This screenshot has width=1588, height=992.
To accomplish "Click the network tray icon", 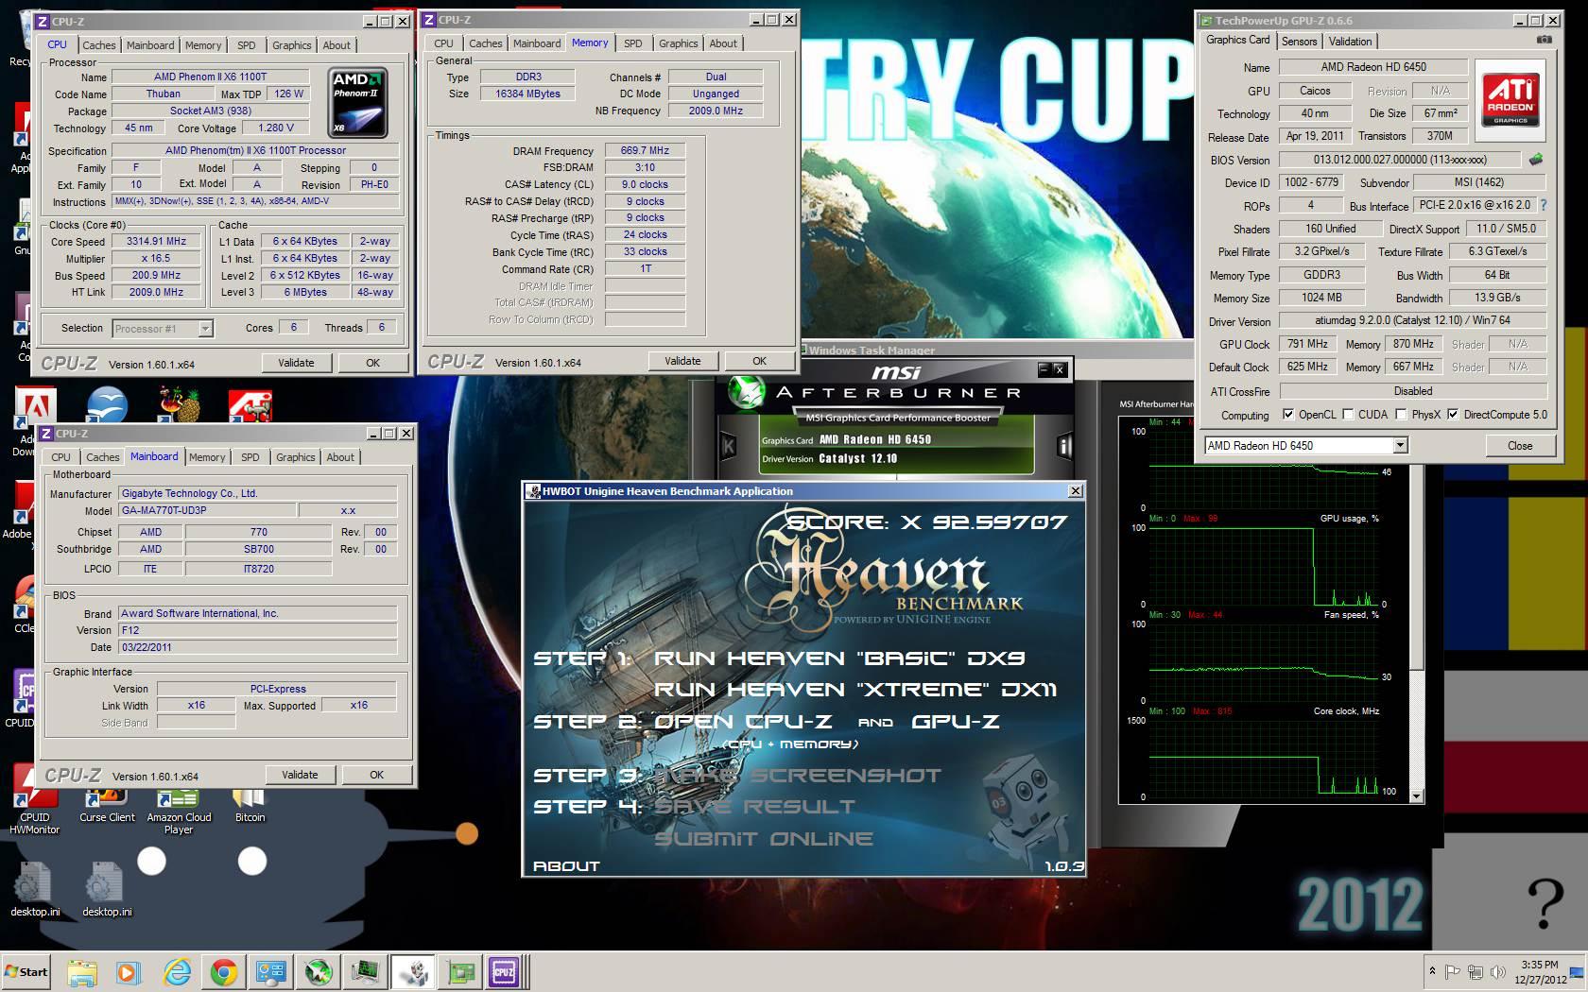I will pos(1476,971).
